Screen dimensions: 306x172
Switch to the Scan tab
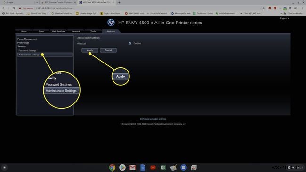[41, 31]
